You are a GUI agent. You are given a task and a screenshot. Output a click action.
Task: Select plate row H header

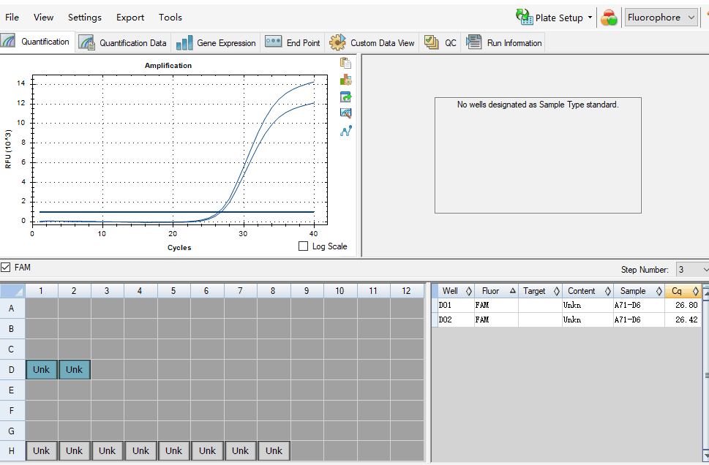tap(12, 451)
